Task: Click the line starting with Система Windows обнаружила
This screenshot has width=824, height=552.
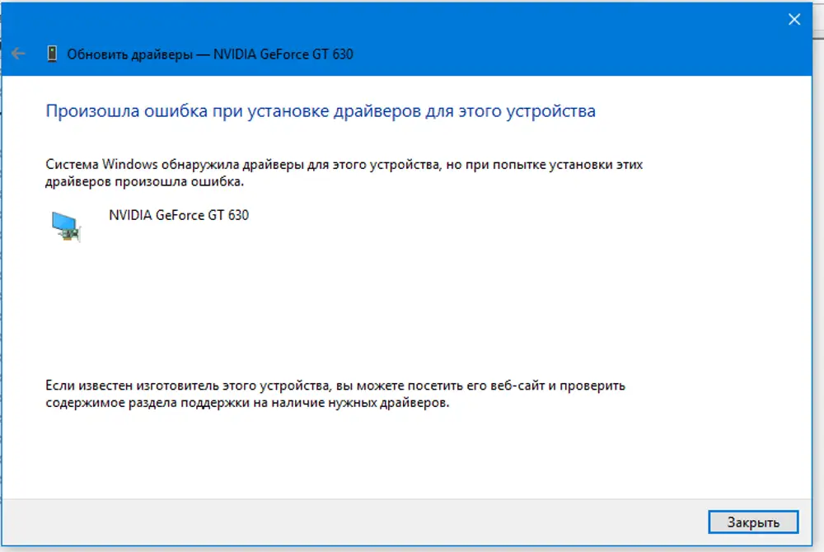Action: [x=344, y=165]
